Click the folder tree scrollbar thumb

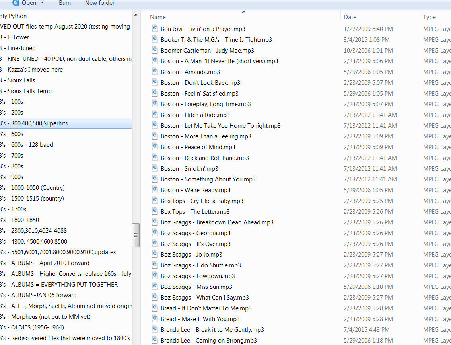point(136,235)
